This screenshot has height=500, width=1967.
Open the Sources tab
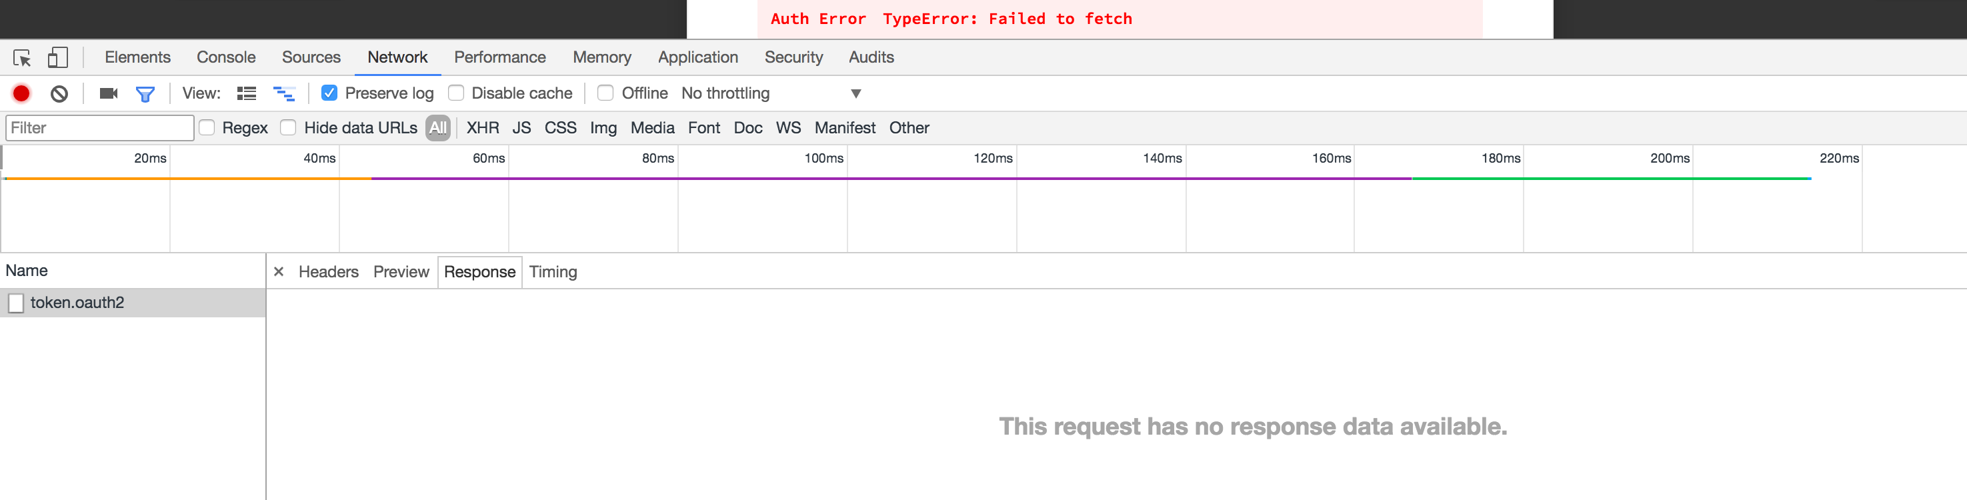[x=311, y=57]
